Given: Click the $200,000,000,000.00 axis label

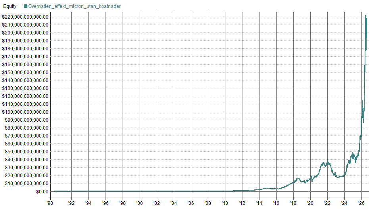Looking at the screenshot, I should click(x=25, y=33).
